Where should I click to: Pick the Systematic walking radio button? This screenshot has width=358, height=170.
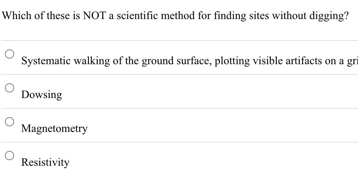(10, 54)
